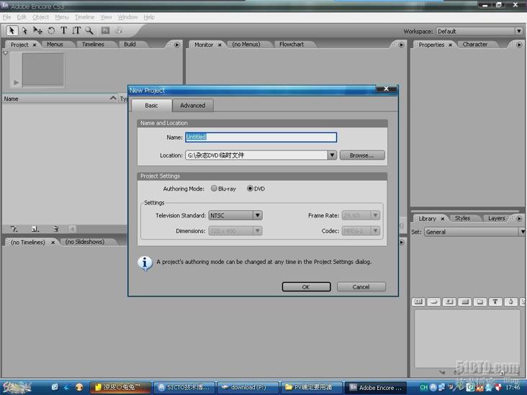
Task: Open download (P:) taskbar window
Action: click(x=248, y=387)
